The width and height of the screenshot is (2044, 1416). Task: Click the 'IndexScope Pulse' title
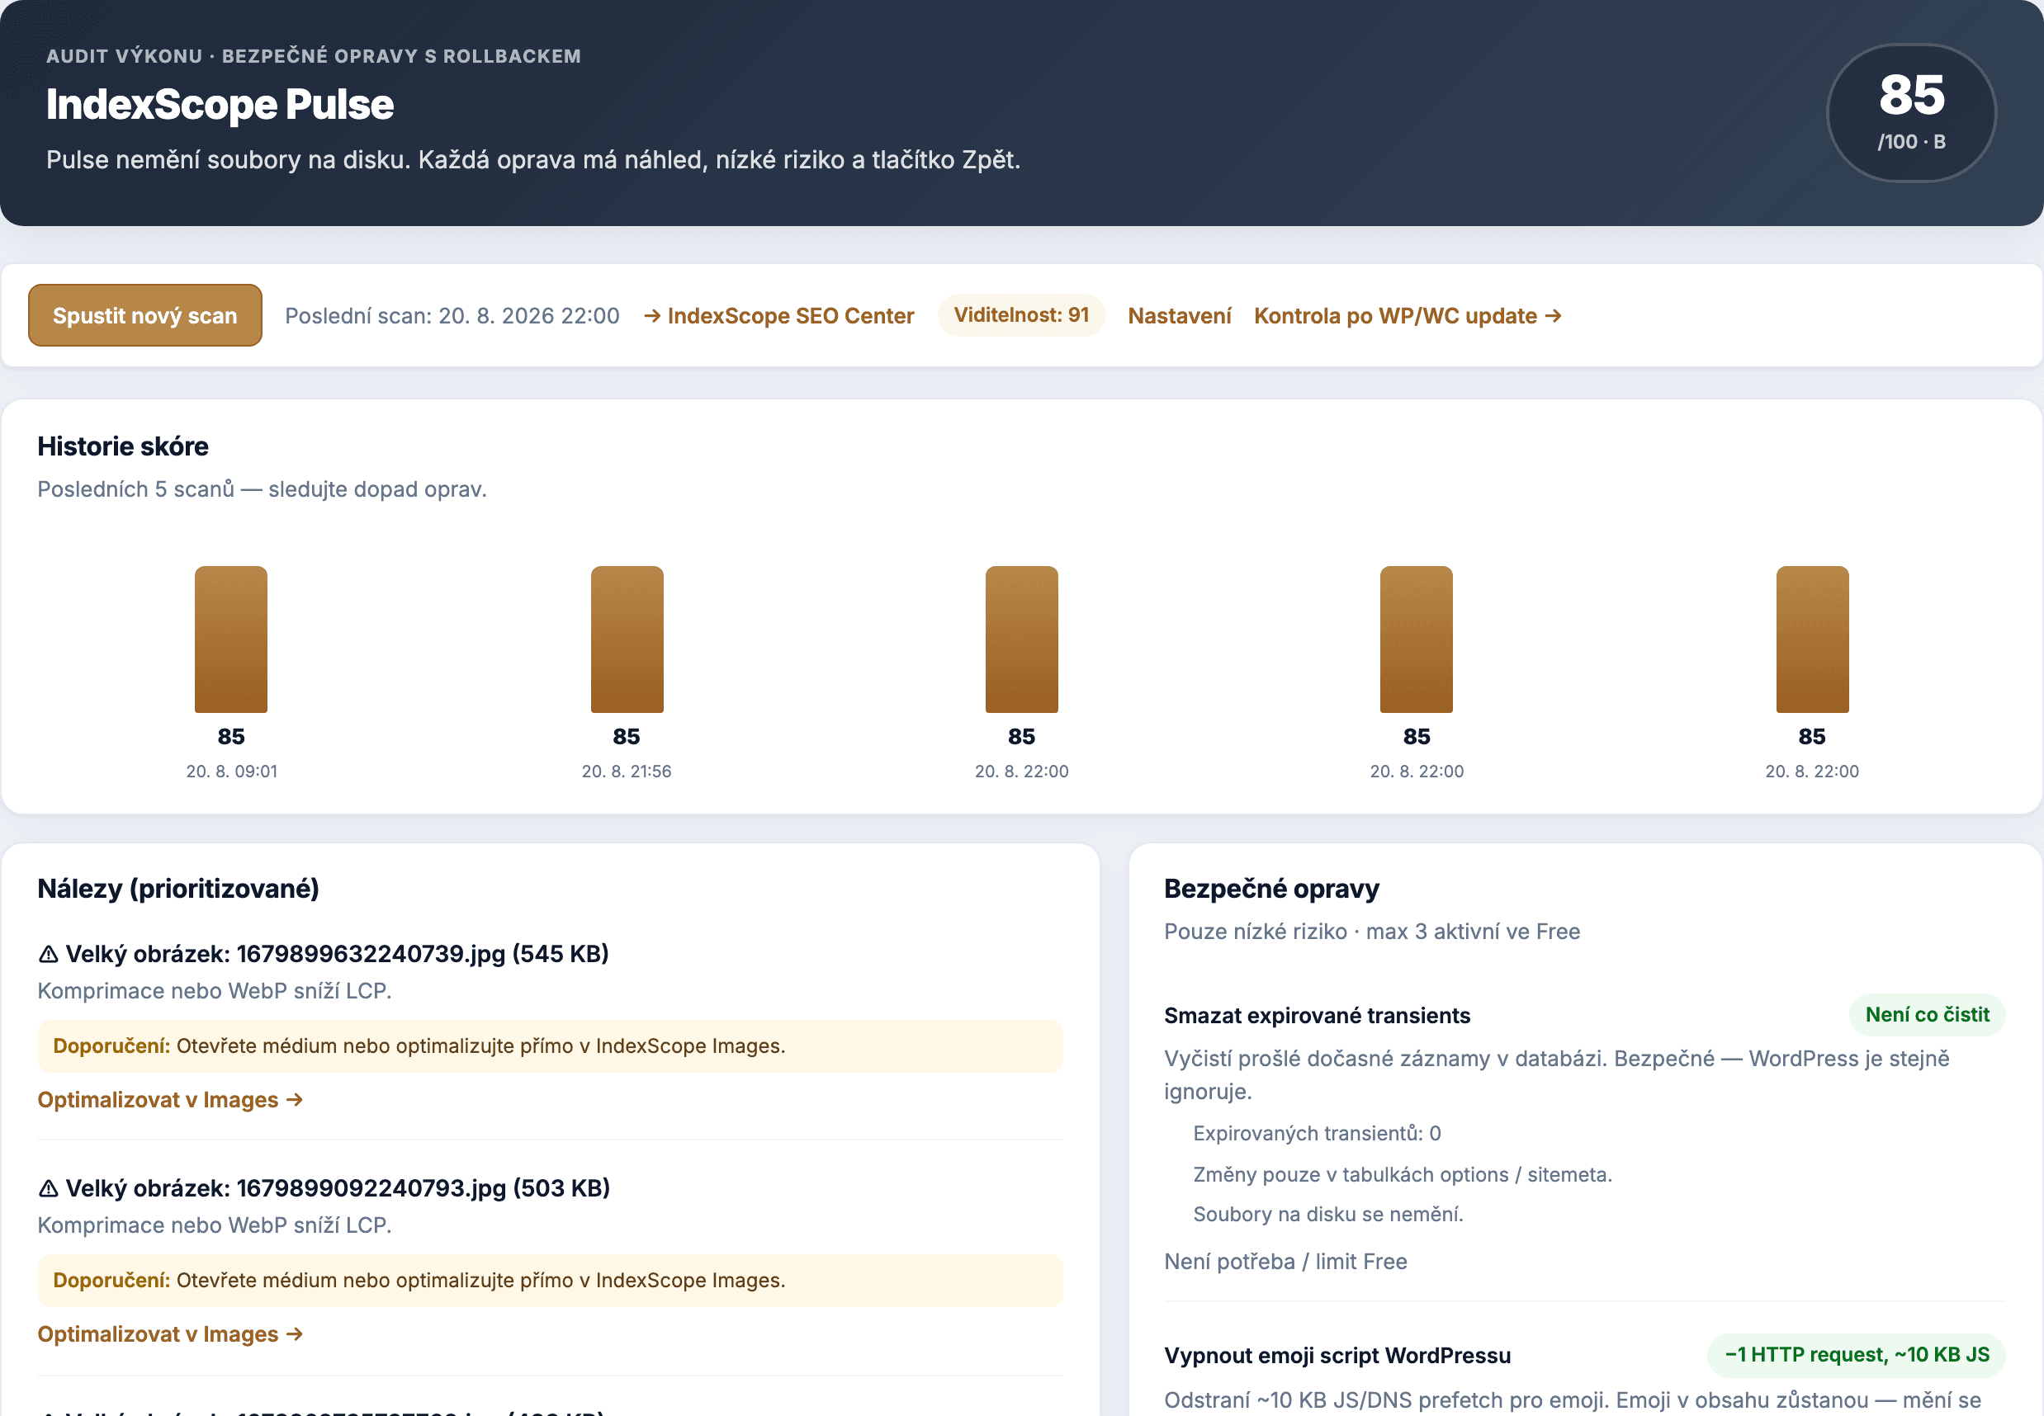coord(220,105)
